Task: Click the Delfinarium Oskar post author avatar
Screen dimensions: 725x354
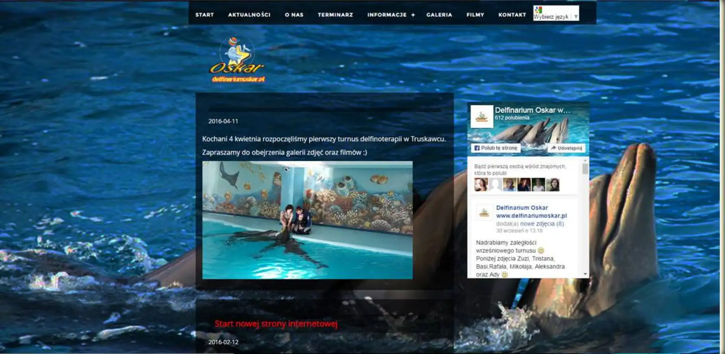Action: tap(484, 213)
